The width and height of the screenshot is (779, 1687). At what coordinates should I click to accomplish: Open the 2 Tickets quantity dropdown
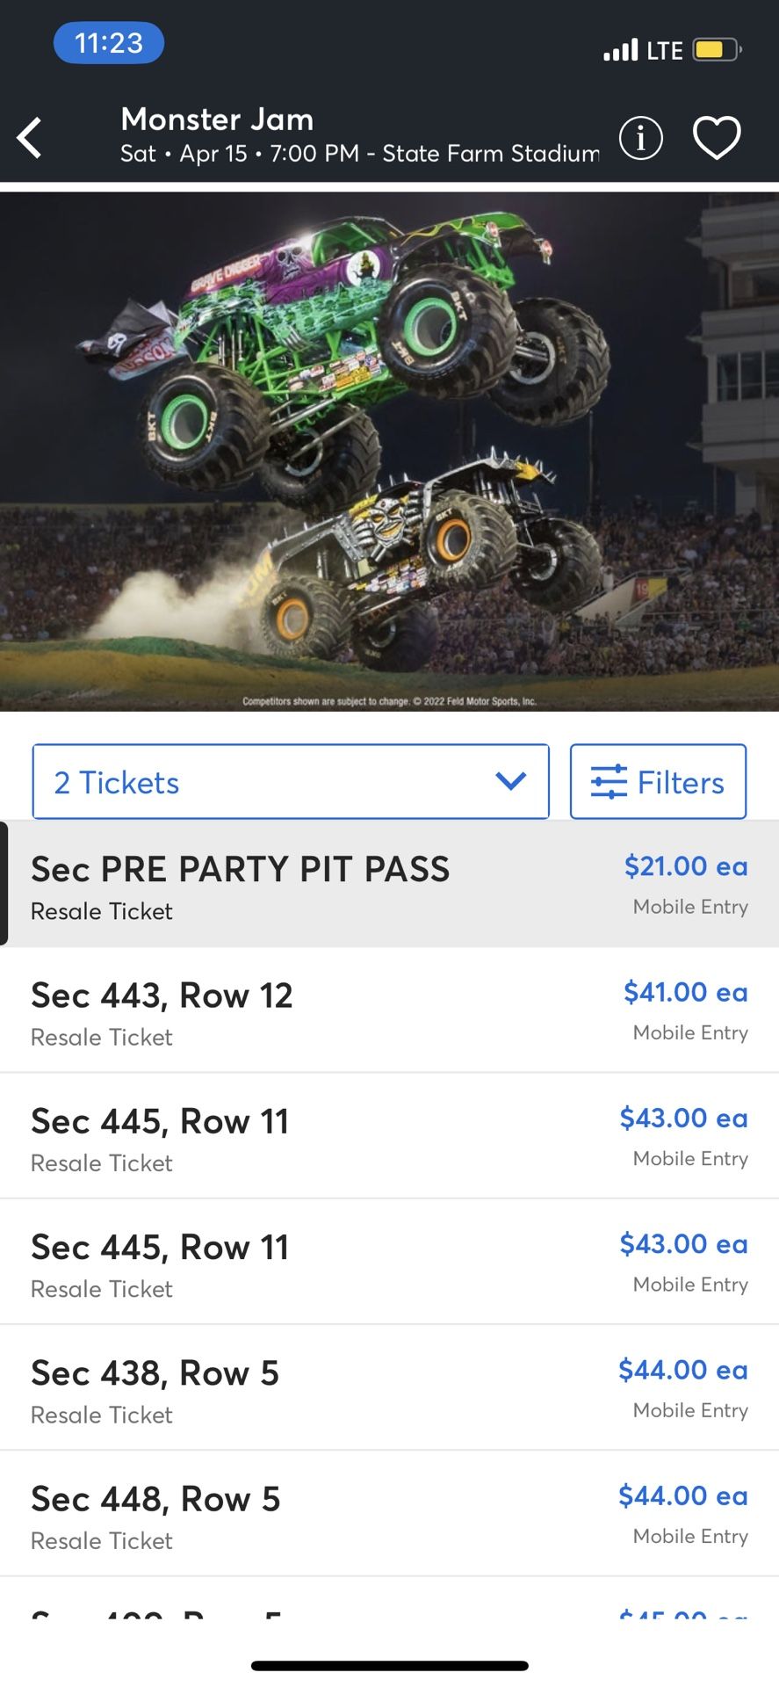tap(290, 781)
